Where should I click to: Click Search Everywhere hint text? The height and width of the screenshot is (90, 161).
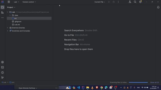click(x=74, y=30)
